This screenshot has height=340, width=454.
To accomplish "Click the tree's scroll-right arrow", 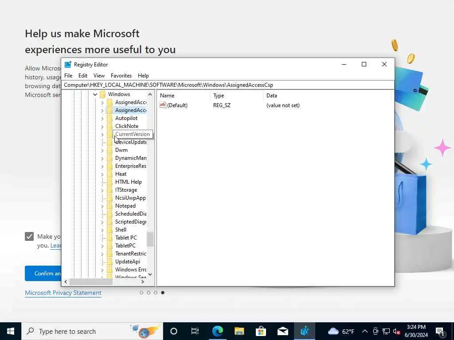I will [x=142, y=282].
